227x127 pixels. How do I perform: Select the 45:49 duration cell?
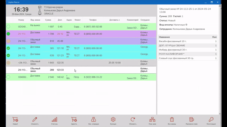[60, 41]
